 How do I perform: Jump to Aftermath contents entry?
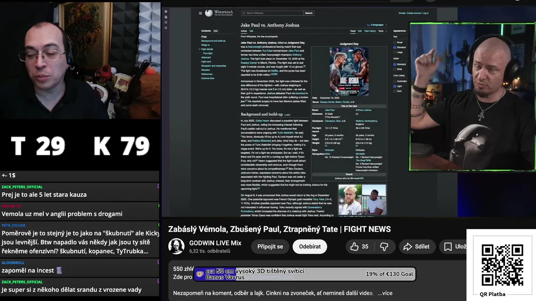[206, 58]
